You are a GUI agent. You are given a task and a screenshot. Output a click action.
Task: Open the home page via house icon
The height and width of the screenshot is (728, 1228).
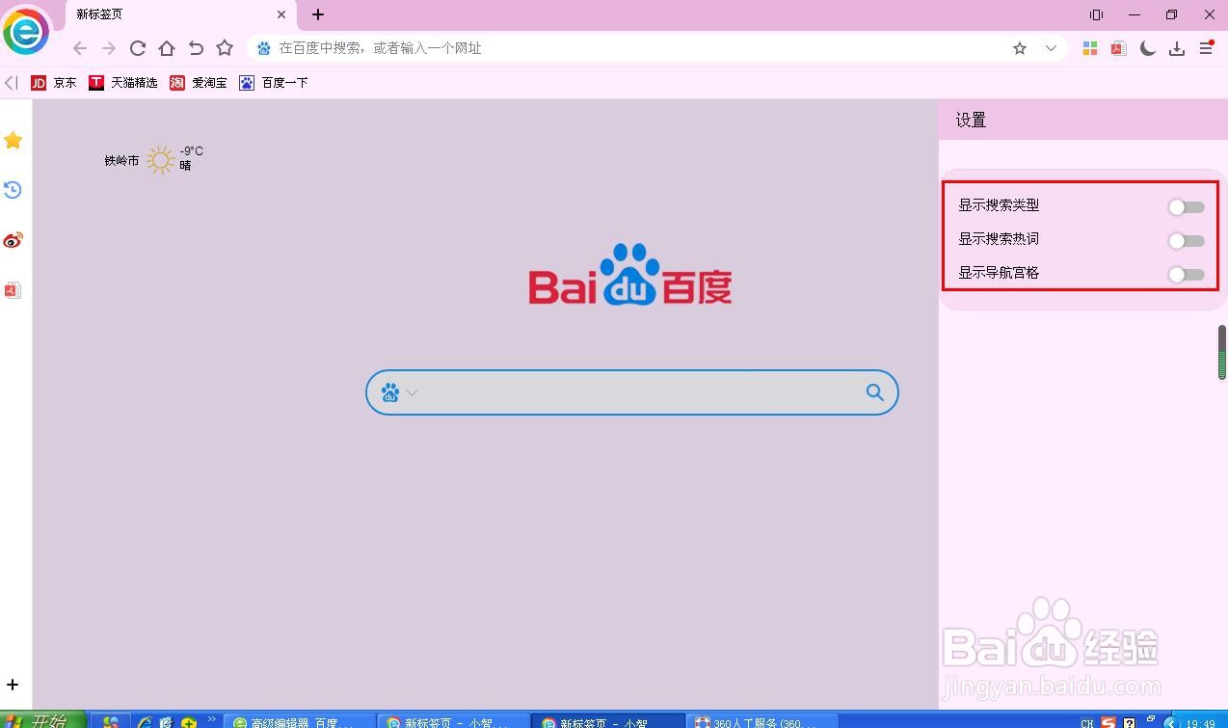coord(167,48)
